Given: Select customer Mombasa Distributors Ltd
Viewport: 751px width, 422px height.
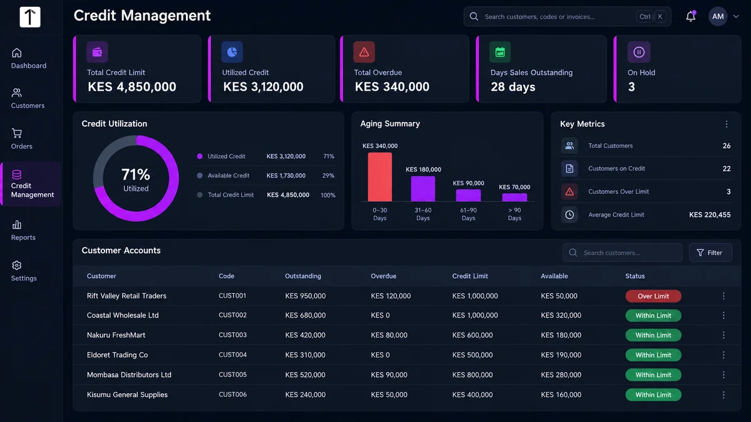Looking at the screenshot, I should coord(129,375).
